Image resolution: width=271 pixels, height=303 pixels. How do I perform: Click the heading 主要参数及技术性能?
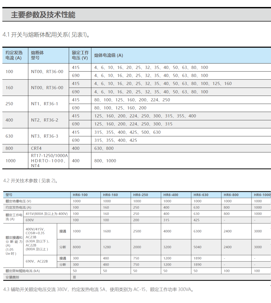[x=43, y=15]
